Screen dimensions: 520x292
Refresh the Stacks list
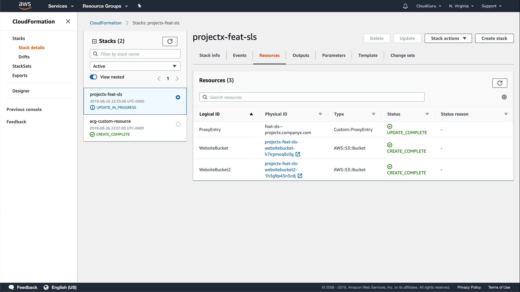(x=170, y=41)
